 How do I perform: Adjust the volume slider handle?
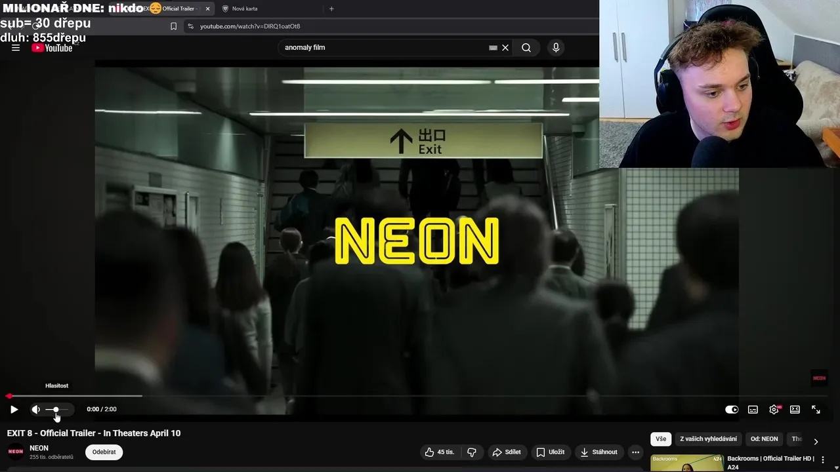tap(56, 409)
